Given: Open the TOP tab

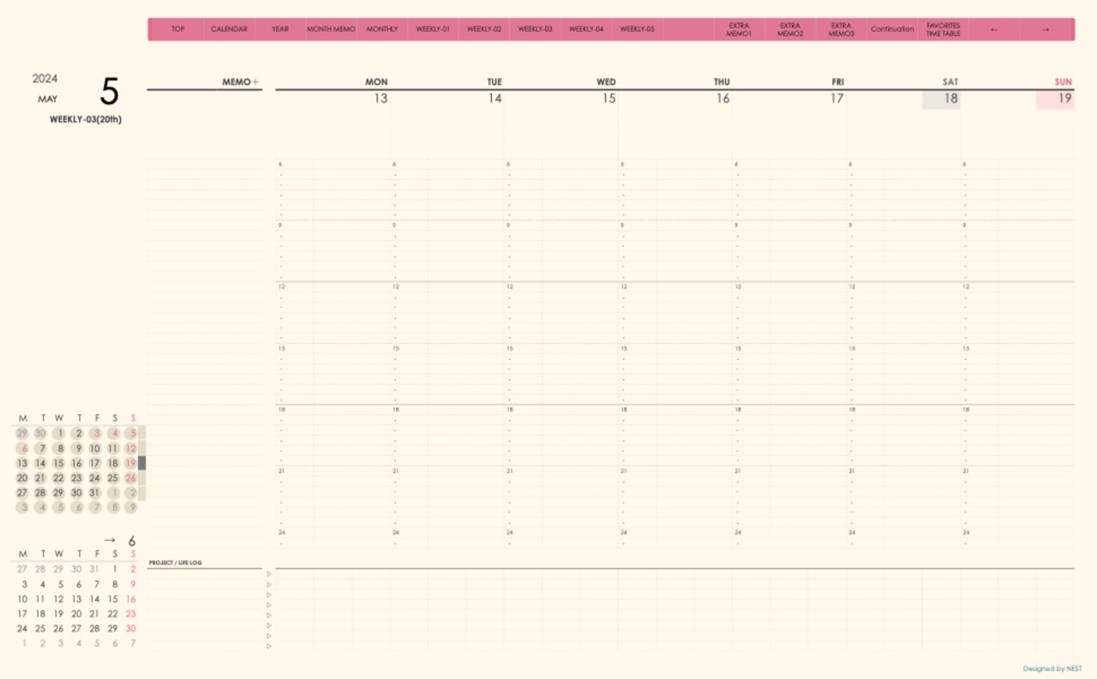Looking at the screenshot, I should [177, 29].
